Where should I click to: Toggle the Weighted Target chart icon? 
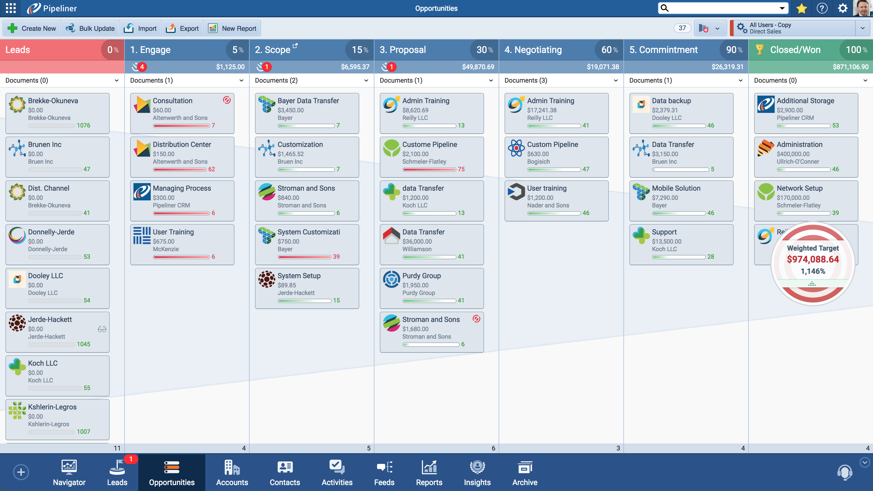812,284
